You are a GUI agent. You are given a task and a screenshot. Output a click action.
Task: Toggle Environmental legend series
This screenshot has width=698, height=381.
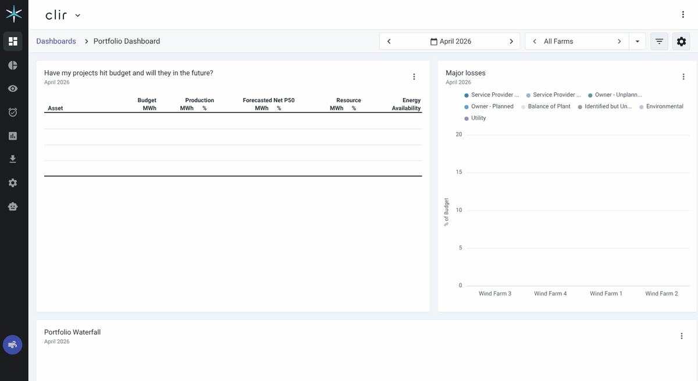click(x=661, y=106)
